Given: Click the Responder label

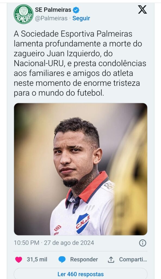Looking at the screenshot, I should point(84,259).
